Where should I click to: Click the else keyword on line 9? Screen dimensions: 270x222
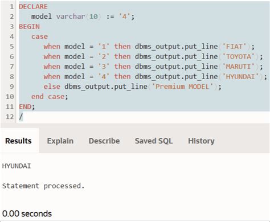coord(52,87)
